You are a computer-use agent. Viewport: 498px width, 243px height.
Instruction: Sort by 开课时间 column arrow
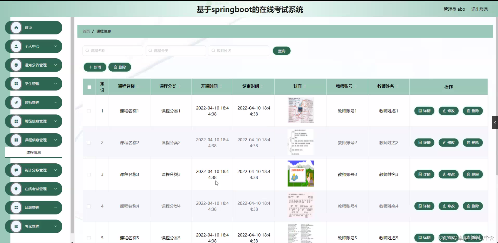coord(221,86)
